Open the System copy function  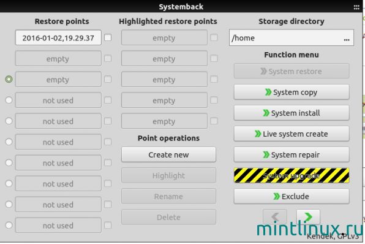(292, 93)
